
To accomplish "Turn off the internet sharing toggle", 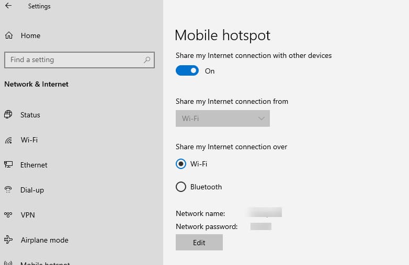I will (187, 71).
